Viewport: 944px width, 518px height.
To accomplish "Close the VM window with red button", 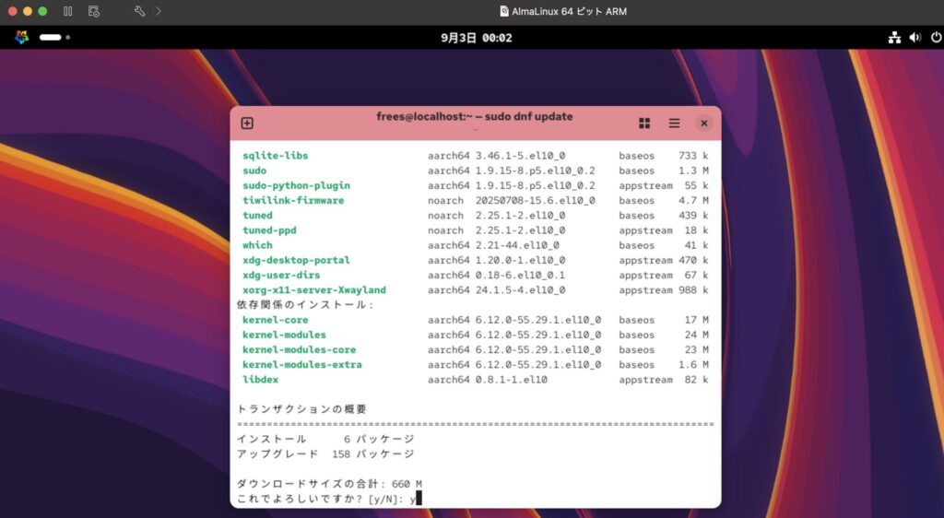I will 12,11.
